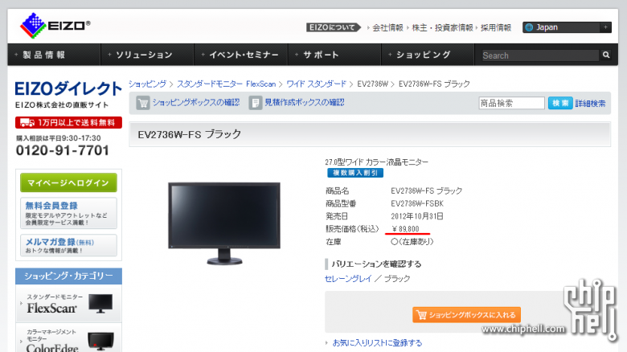Click the 1万円以上で送料無料 banner
This screenshot has height=352, width=627.
click(x=68, y=122)
